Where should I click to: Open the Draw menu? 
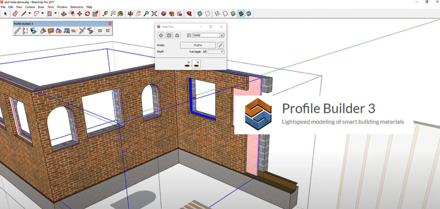[41, 7]
